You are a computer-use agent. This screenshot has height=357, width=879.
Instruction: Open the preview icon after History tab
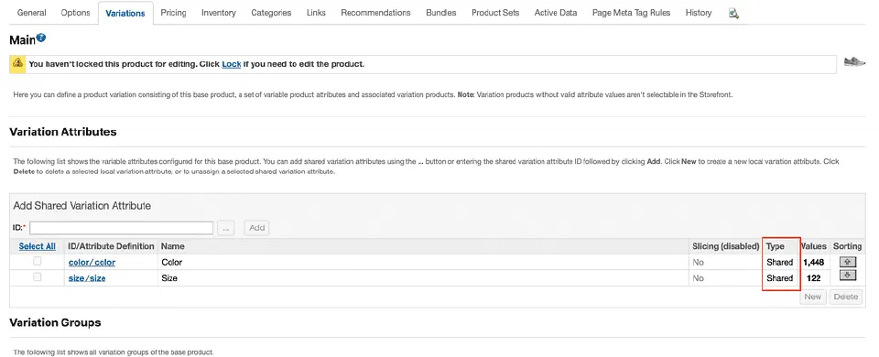[x=733, y=13]
